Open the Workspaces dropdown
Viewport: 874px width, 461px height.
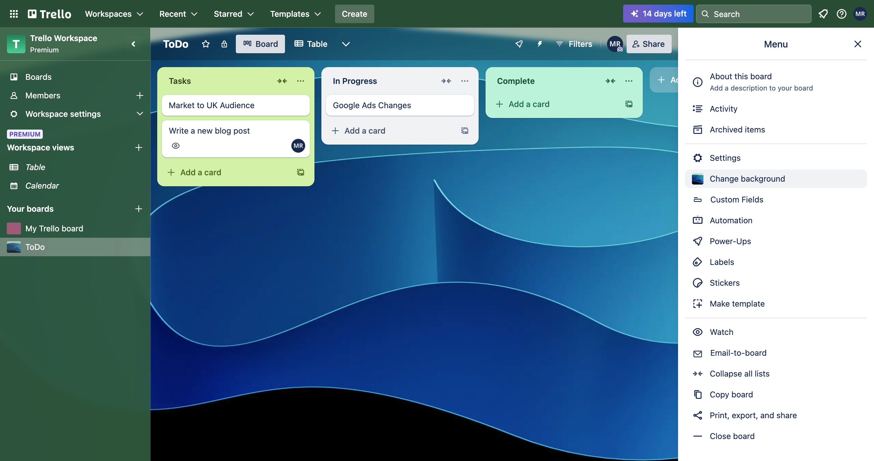click(114, 14)
